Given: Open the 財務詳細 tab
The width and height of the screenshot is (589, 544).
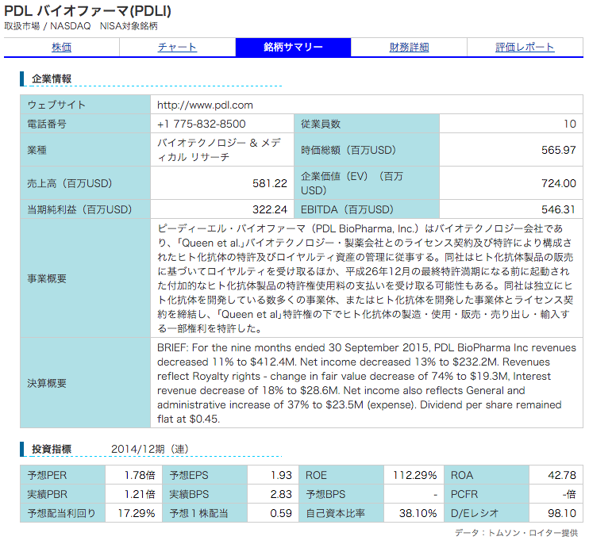Looking at the screenshot, I should pyautogui.click(x=409, y=48).
